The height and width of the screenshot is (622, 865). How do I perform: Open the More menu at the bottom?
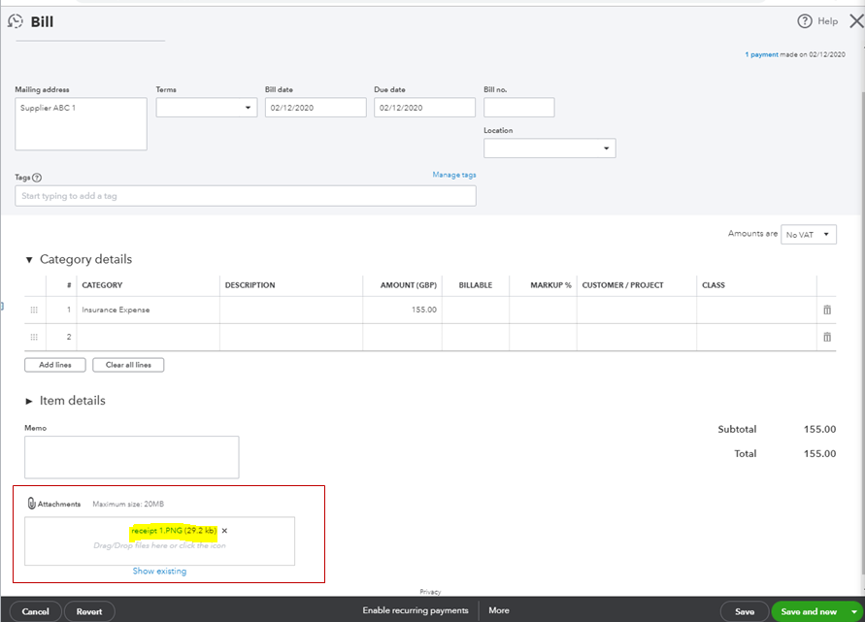[498, 610]
